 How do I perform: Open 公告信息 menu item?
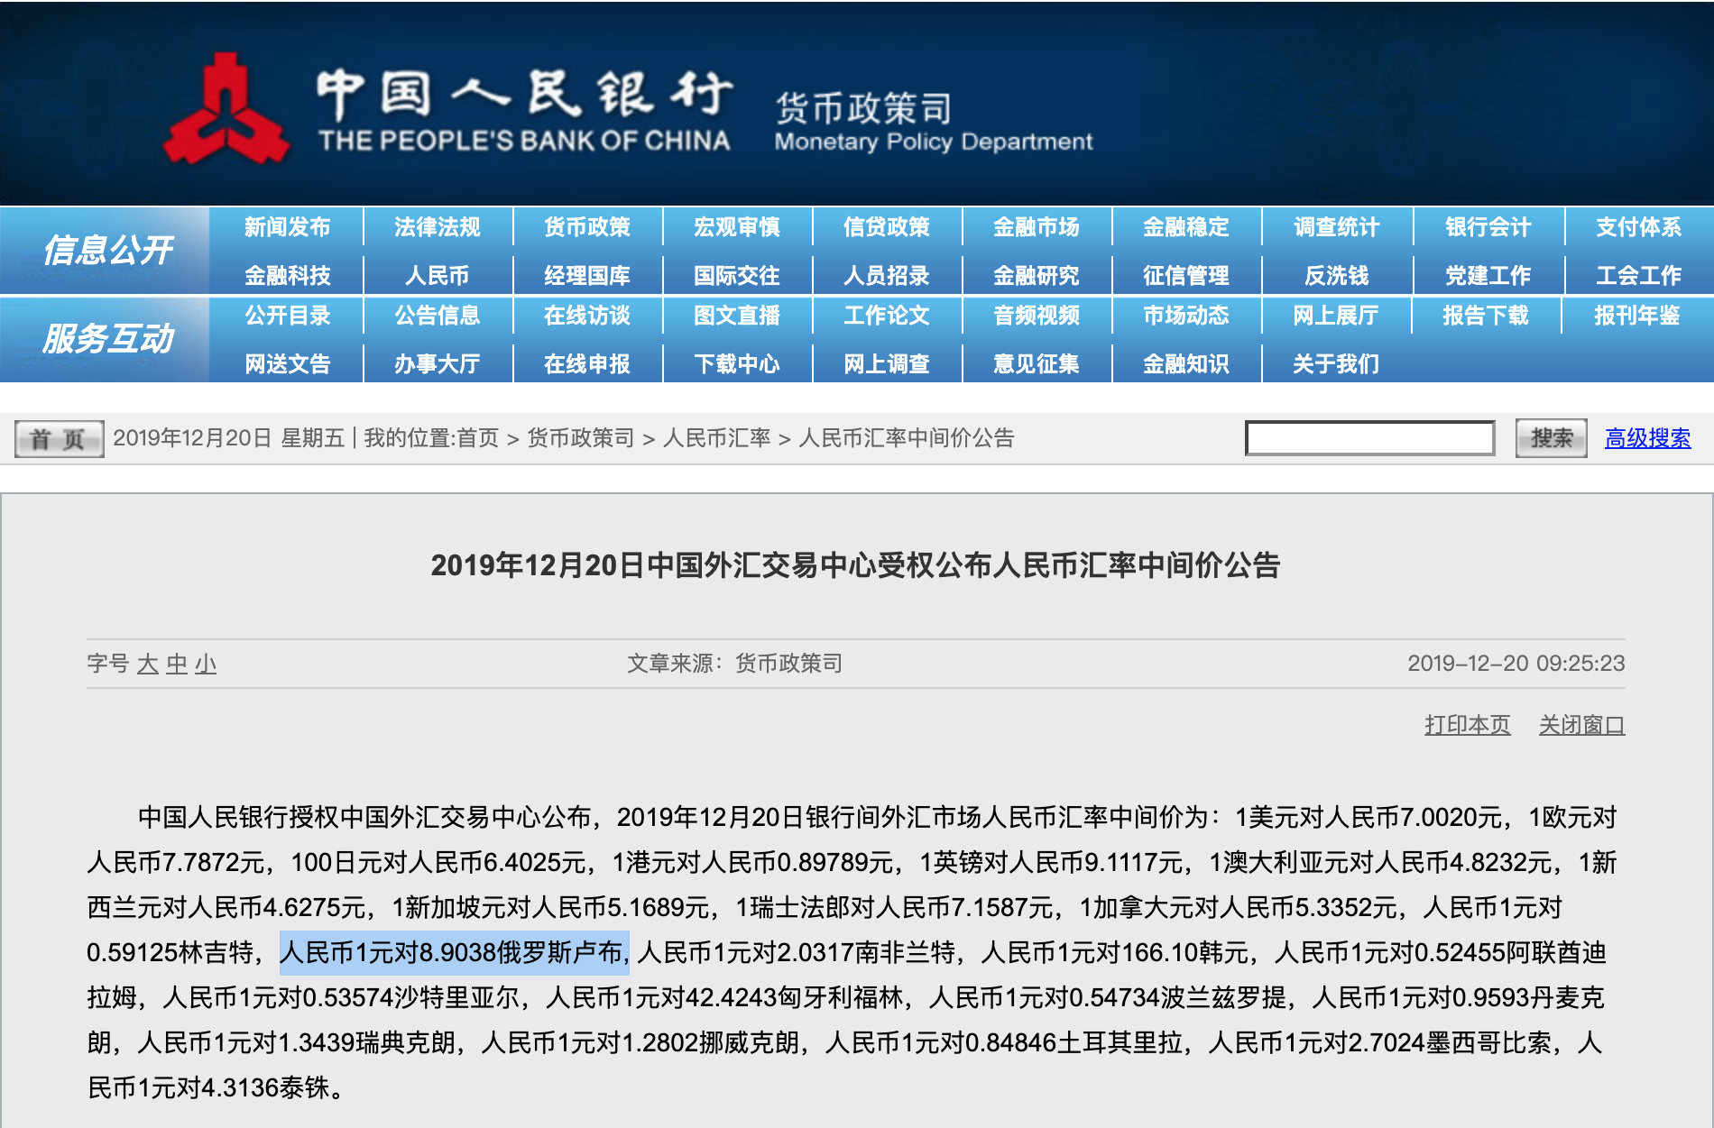coord(437,316)
